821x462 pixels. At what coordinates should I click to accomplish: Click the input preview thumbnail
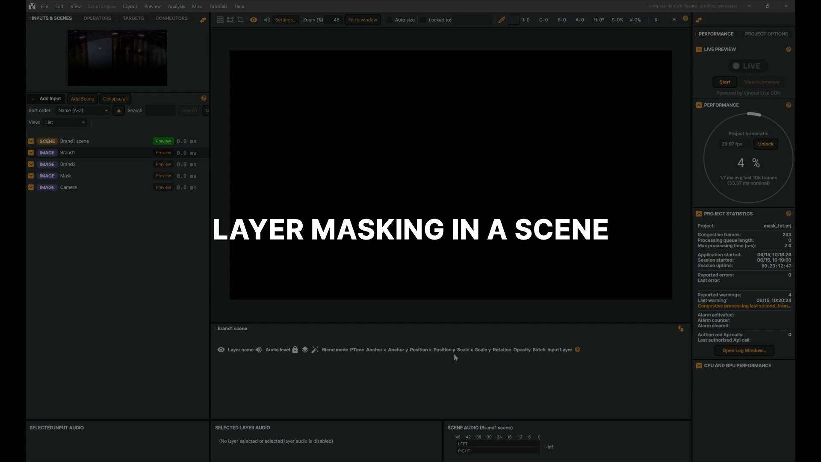click(117, 58)
